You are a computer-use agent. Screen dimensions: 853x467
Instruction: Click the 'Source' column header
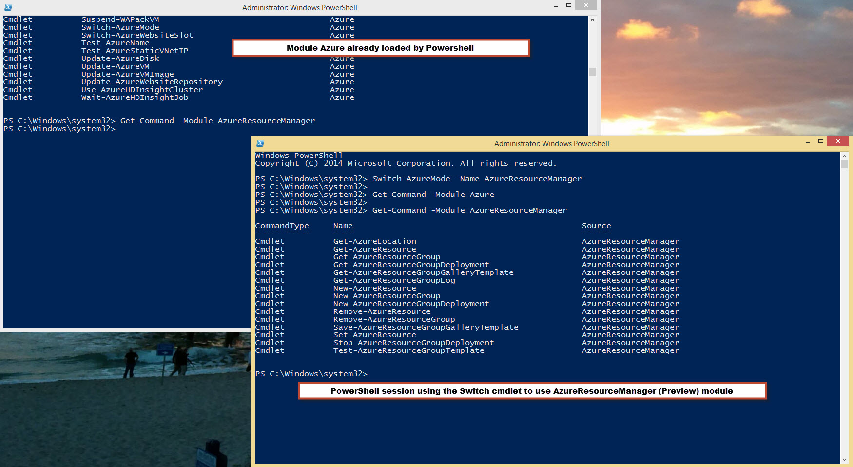point(597,226)
